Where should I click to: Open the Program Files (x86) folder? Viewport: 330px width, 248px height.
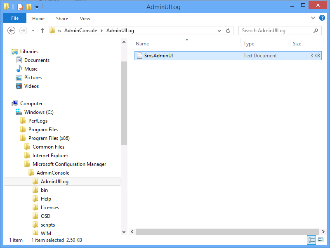tap(49, 138)
